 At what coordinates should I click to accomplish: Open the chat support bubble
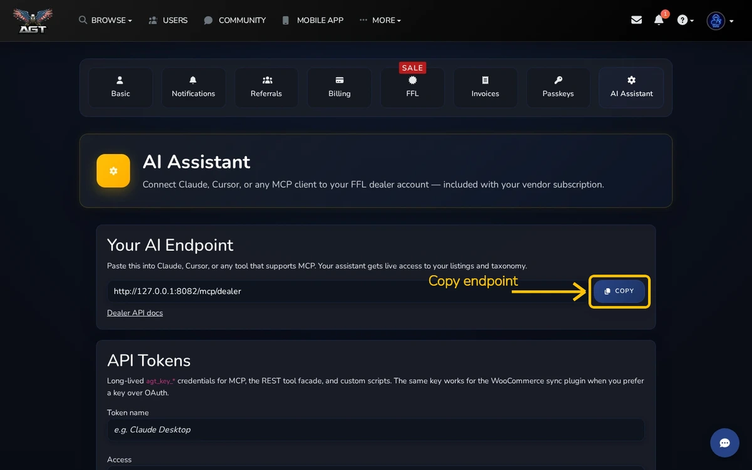pyautogui.click(x=724, y=442)
